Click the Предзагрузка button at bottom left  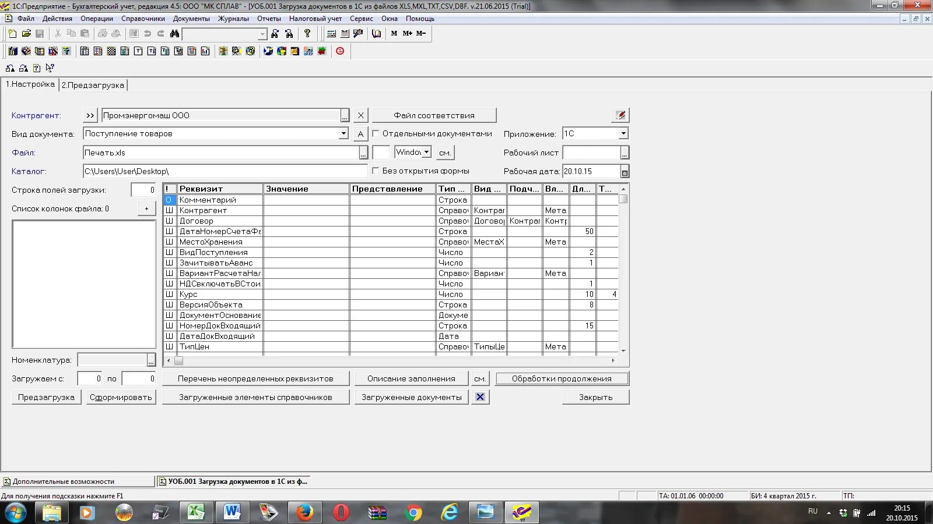46,397
